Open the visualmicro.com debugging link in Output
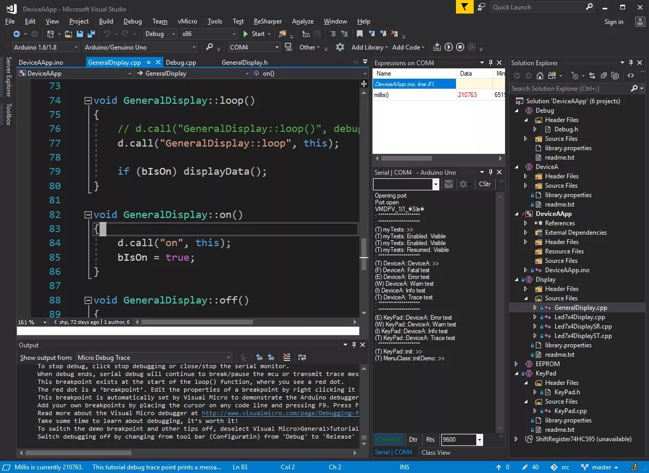The width and height of the screenshot is (649, 473). [x=281, y=413]
